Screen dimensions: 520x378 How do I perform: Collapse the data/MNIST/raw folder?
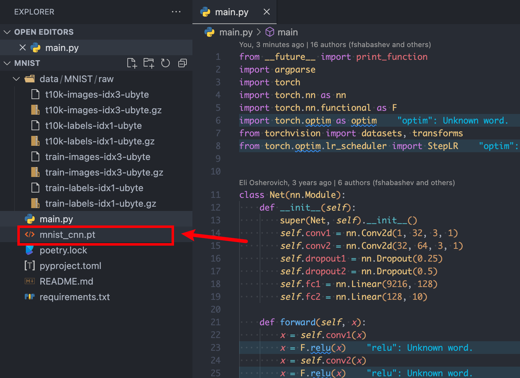pyautogui.click(x=16, y=79)
